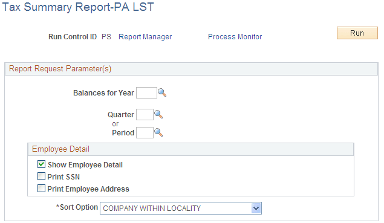The height and width of the screenshot is (223, 384).
Task: Uncheck Show Employee Detail checkbox
Action: (41, 164)
